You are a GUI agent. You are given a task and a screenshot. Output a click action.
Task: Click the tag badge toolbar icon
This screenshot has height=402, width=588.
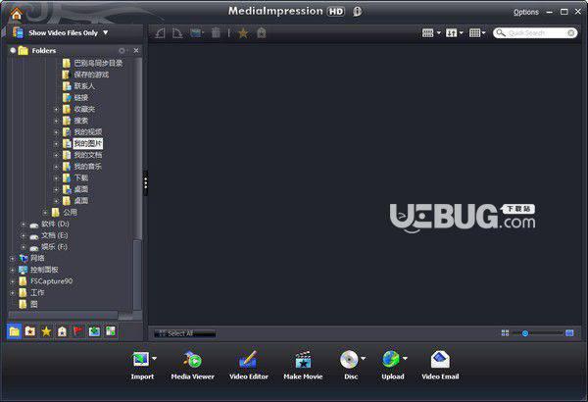[262, 33]
